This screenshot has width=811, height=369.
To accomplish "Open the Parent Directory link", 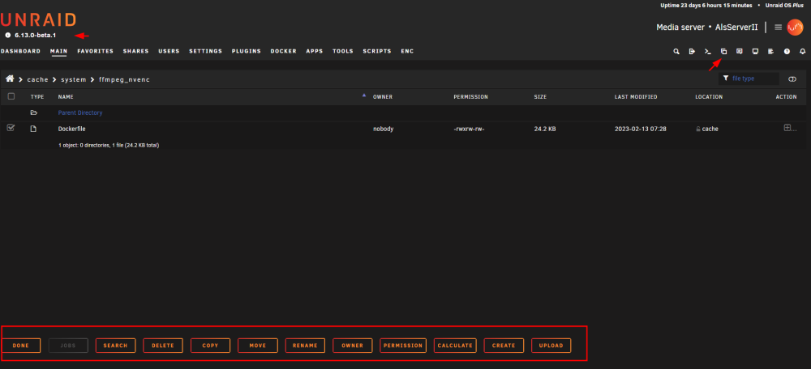I will (x=80, y=112).
